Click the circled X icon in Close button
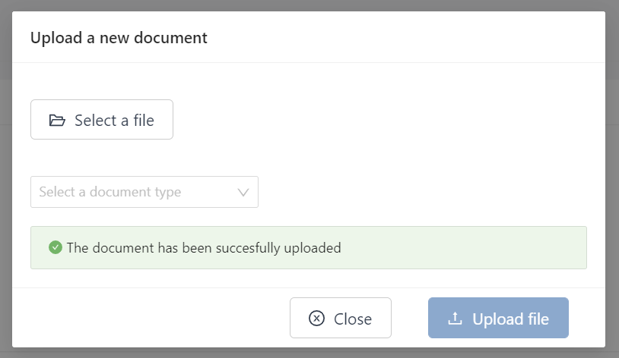This screenshot has width=619, height=358. 316,319
